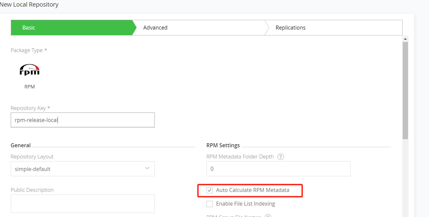
Task: Click the "Enable File List Indexing" label text
Action: [245, 204]
